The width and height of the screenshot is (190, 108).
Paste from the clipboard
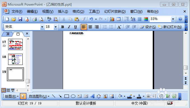(x=77, y=19)
